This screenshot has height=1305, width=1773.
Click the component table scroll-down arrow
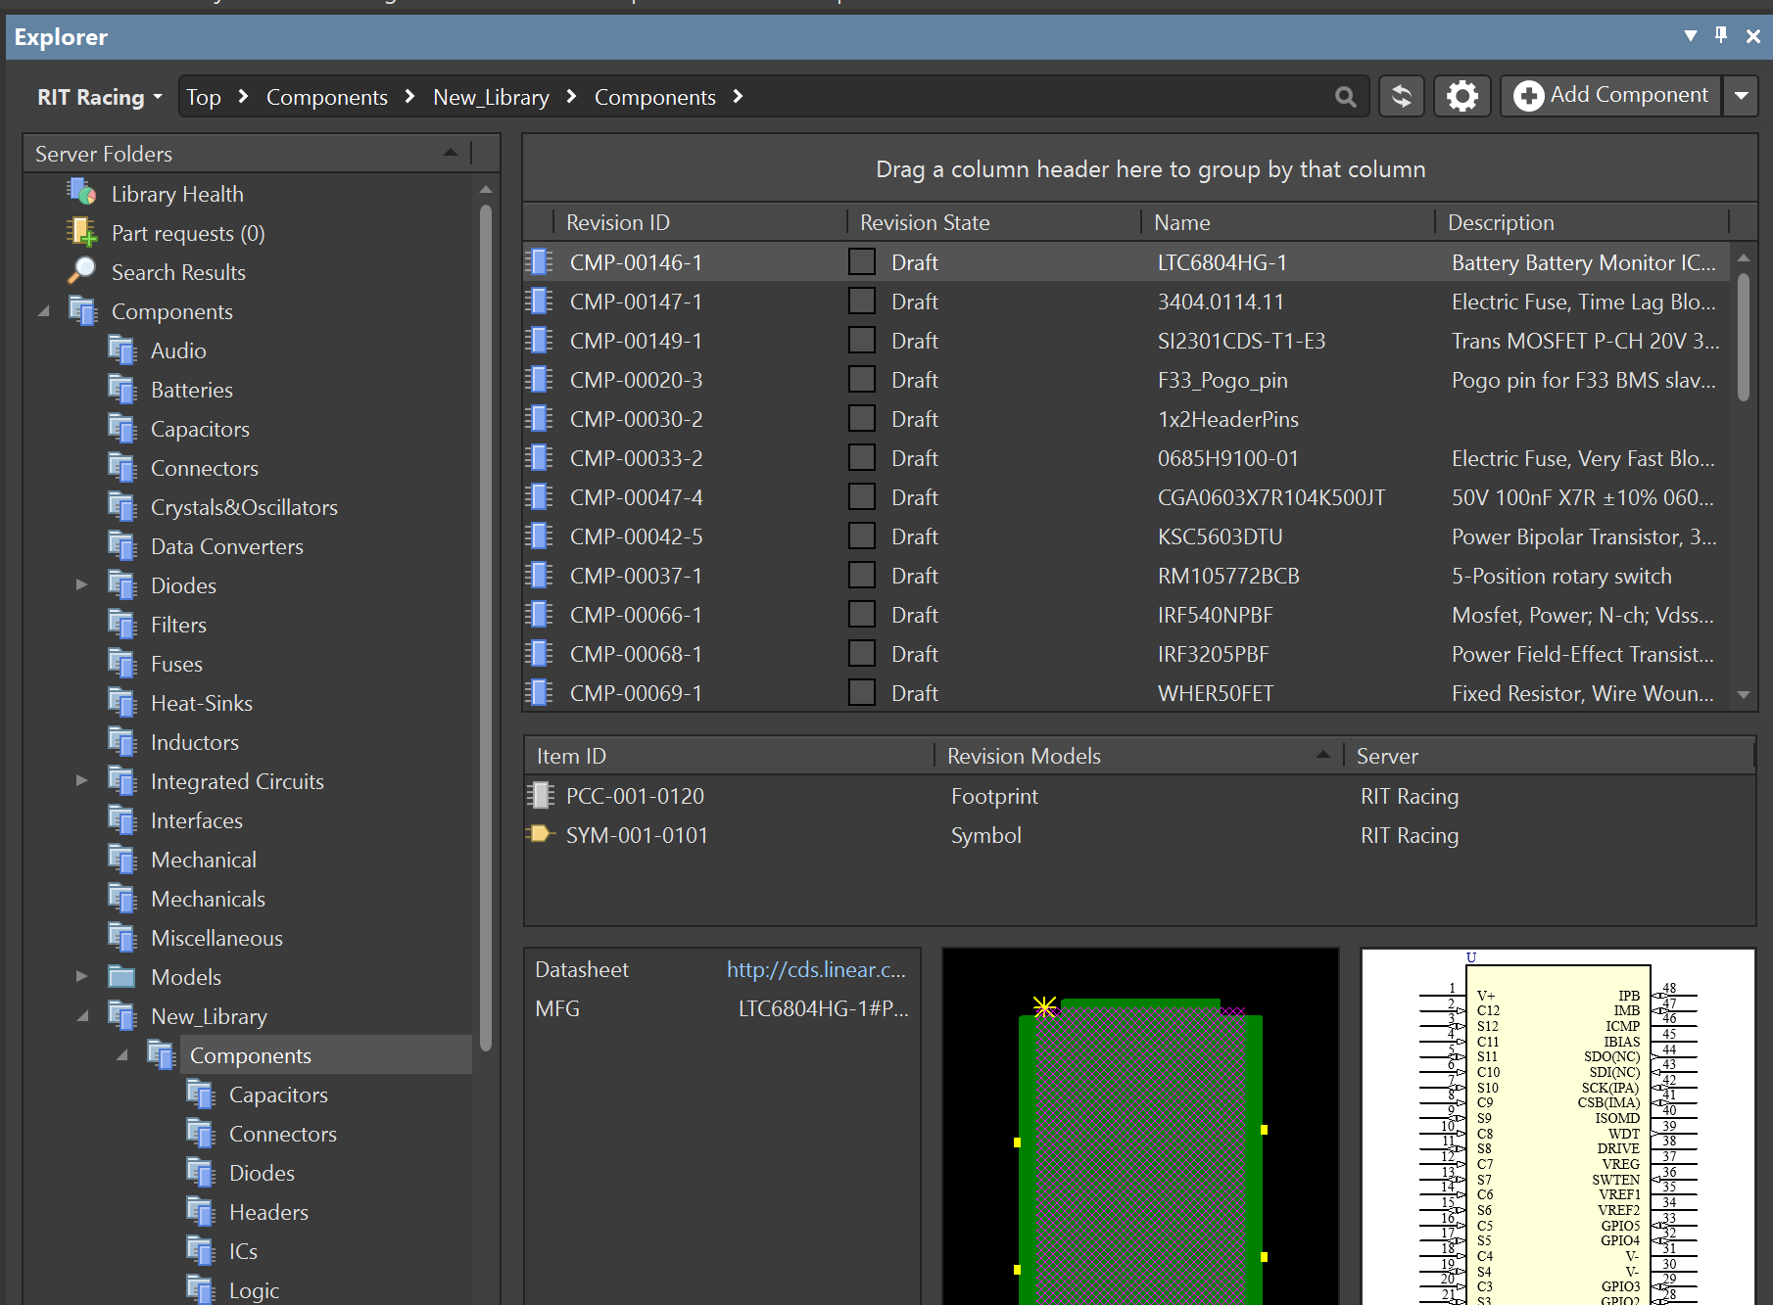(1744, 694)
